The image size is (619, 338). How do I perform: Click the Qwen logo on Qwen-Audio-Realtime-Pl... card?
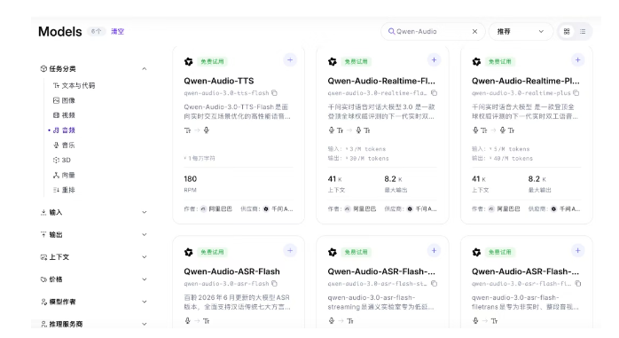point(476,61)
